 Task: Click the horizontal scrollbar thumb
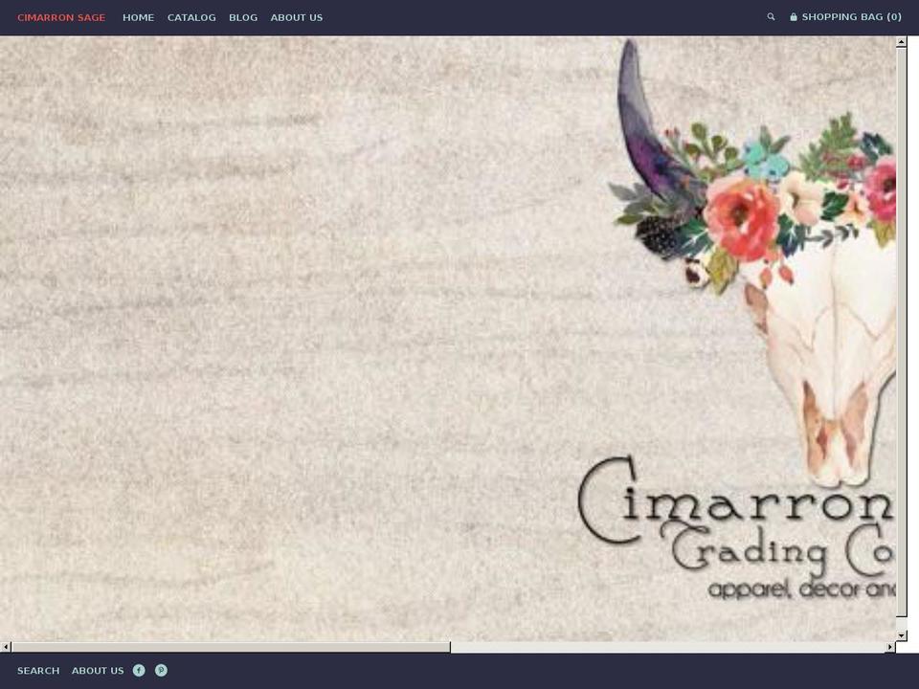[x=231, y=647]
